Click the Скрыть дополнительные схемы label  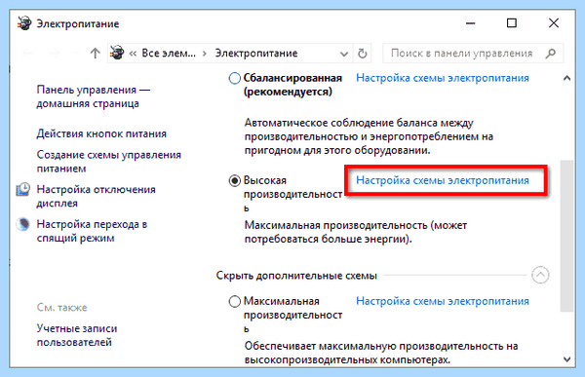click(x=296, y=276)
